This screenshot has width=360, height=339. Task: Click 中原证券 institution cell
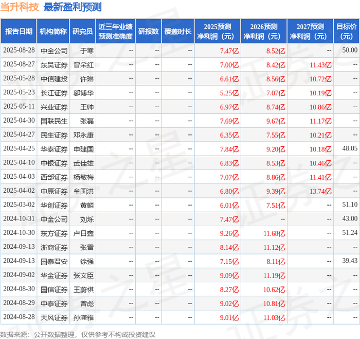[x=54, y=191]
